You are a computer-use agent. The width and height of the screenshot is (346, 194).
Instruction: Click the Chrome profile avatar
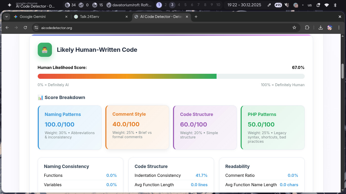coord(330,28)
